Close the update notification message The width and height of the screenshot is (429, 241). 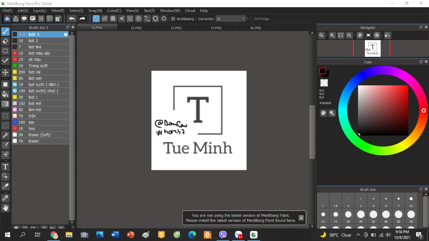click(x=301, y=218)
